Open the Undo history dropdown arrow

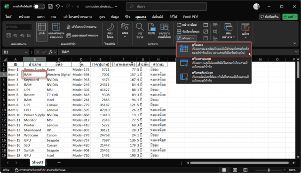pos(62,7)
